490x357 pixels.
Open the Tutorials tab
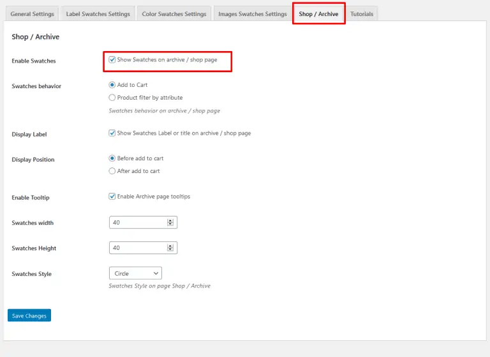click(x=362, y=14)
